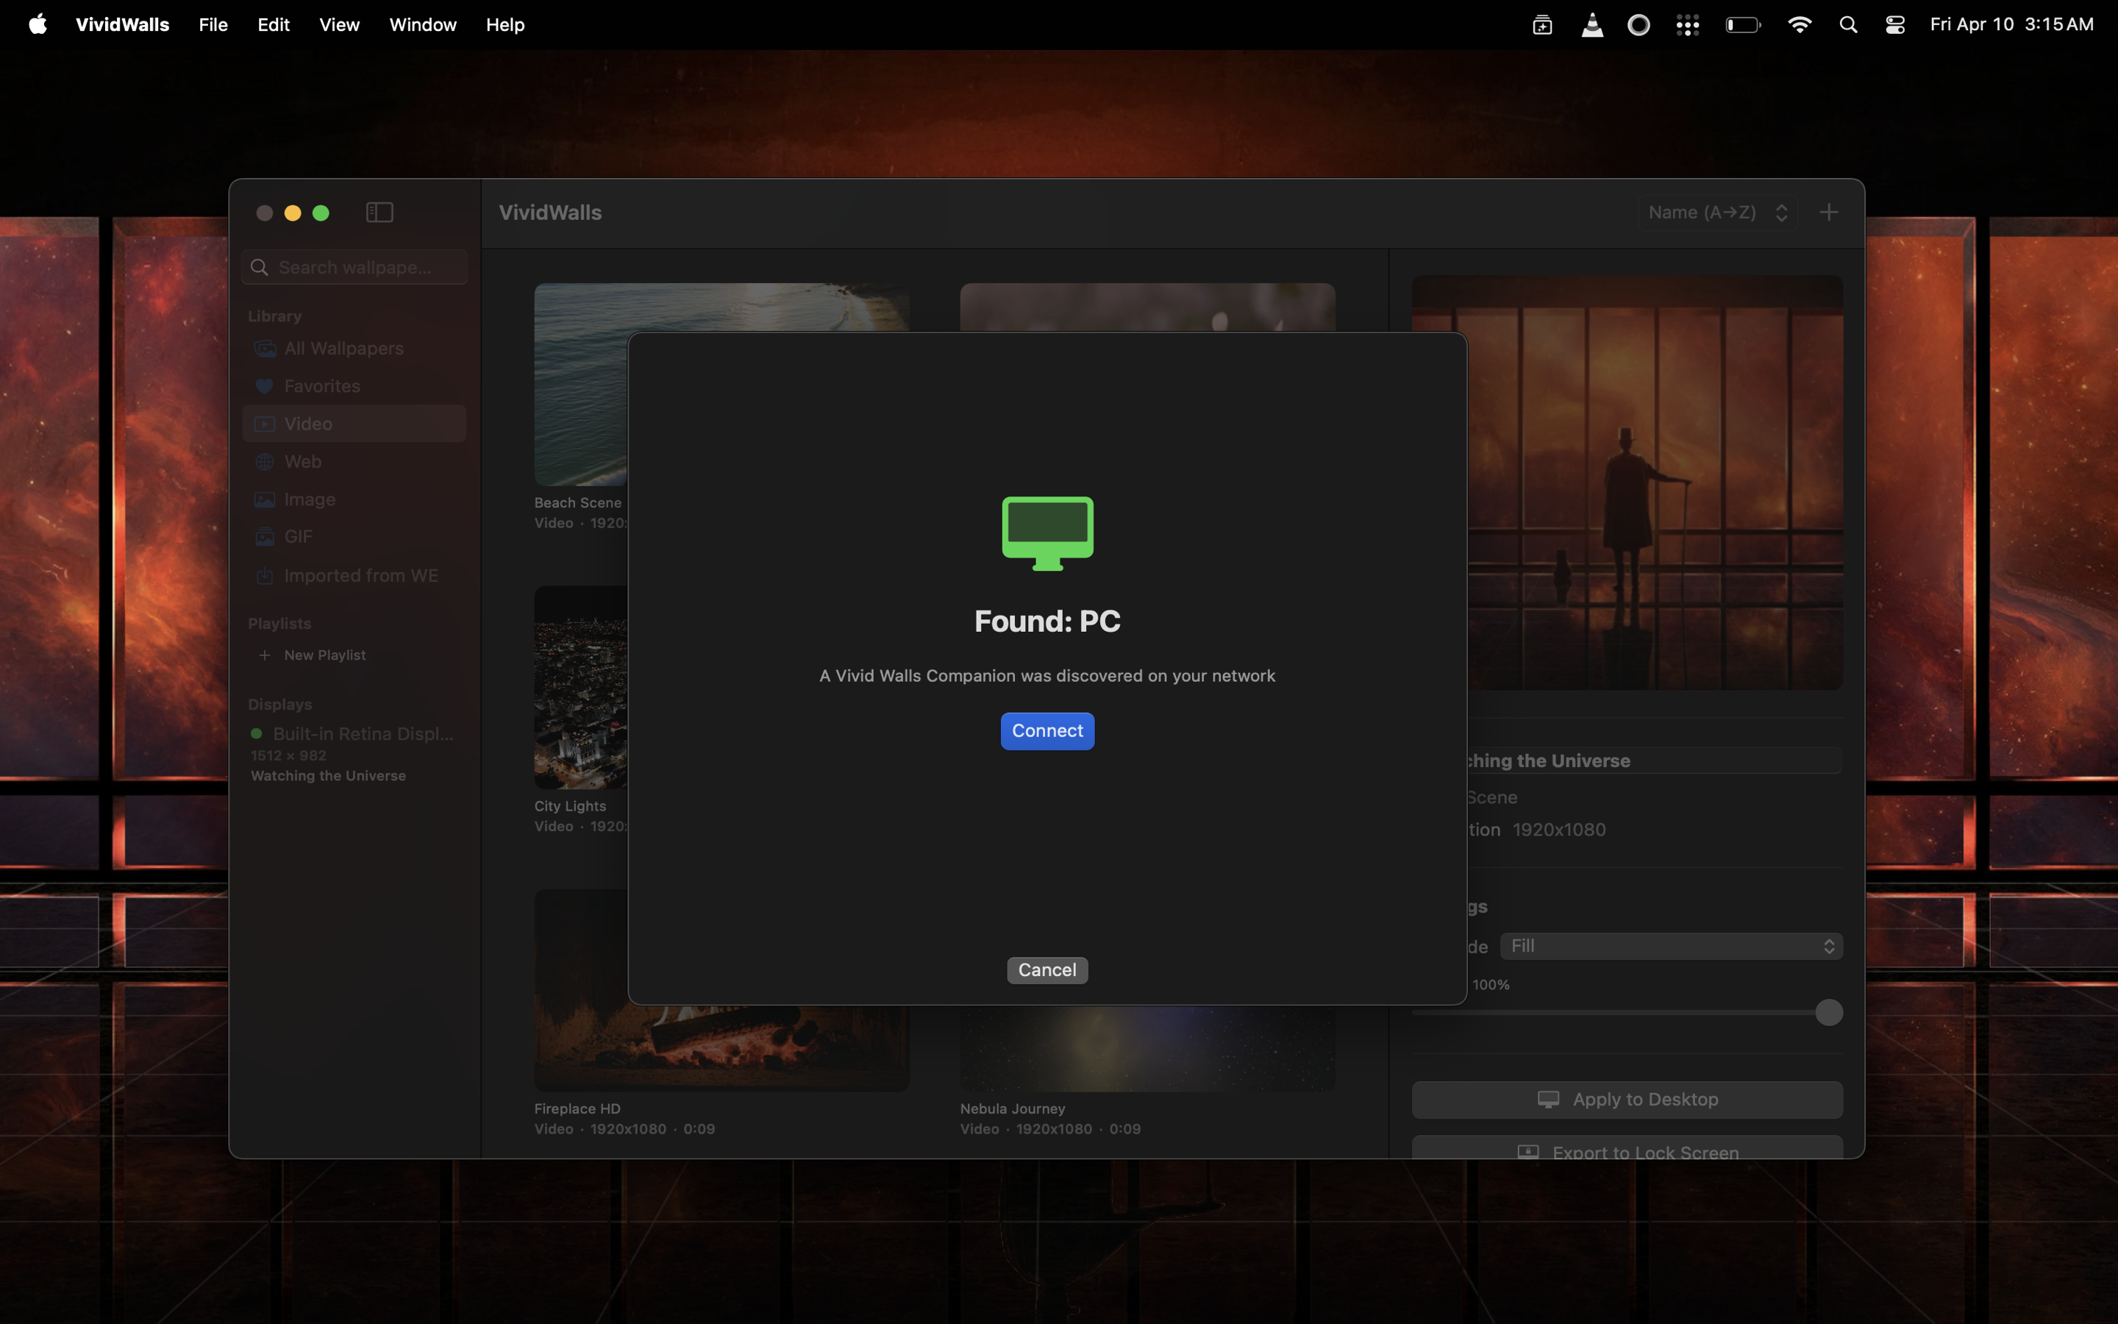Viewport: 2118px width, 1324px height.
Task: Open Spotlight search in menu bar
Action: click(x=1847, y=24)
